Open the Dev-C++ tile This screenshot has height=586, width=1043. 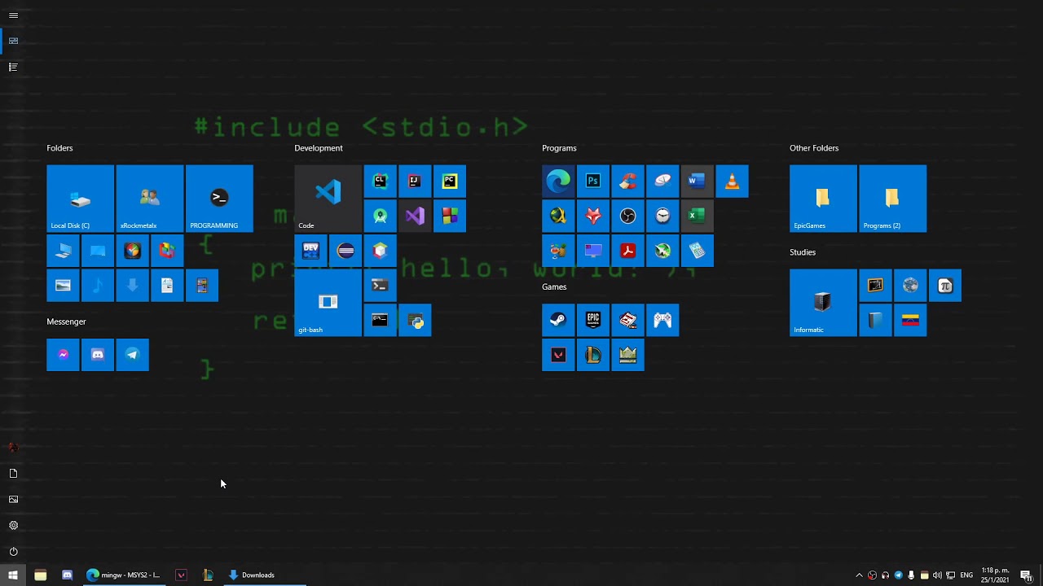(x=310, y=251)
